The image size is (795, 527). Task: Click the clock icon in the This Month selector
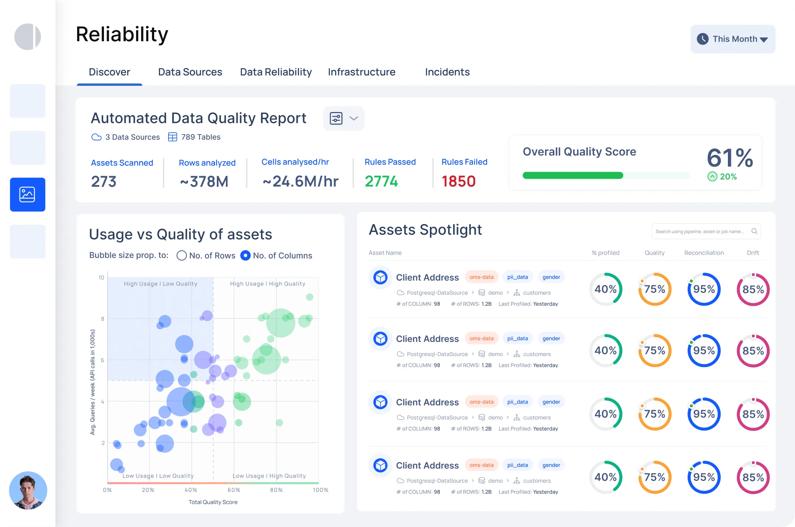(x=703, y=39)
